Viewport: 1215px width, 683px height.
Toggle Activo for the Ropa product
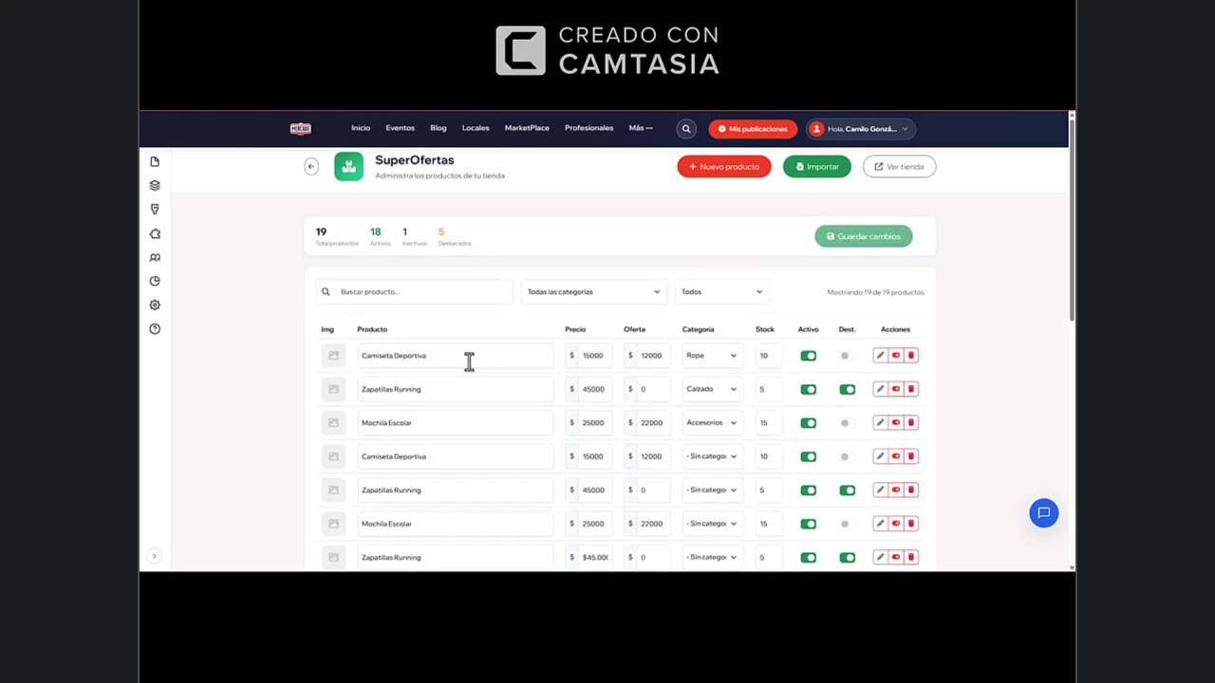click(x=808, y=356)
